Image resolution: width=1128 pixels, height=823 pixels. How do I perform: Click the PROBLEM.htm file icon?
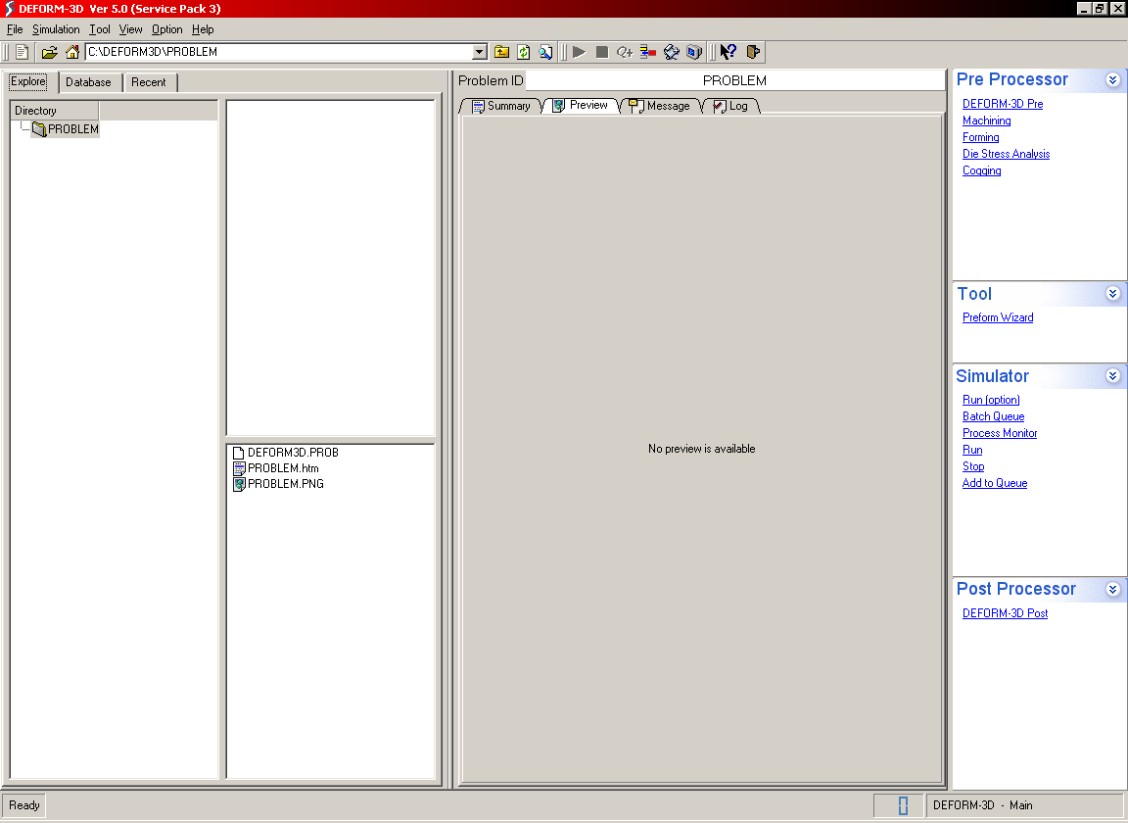tap(239, 468)
